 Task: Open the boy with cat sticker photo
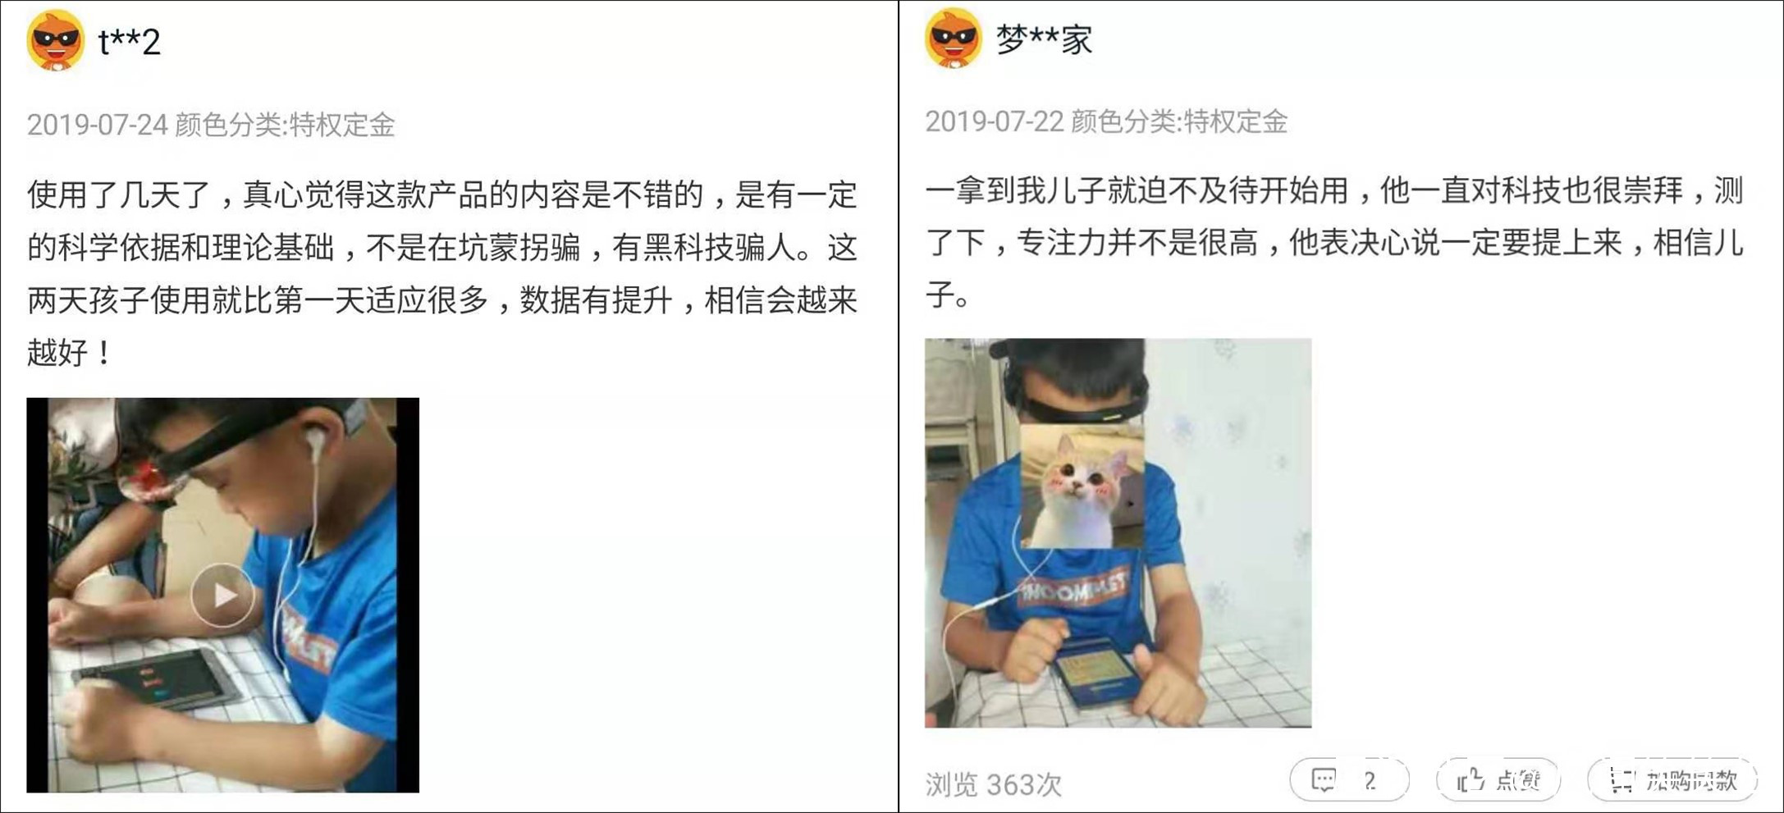pyautogui.click(x=1118, y=532)
